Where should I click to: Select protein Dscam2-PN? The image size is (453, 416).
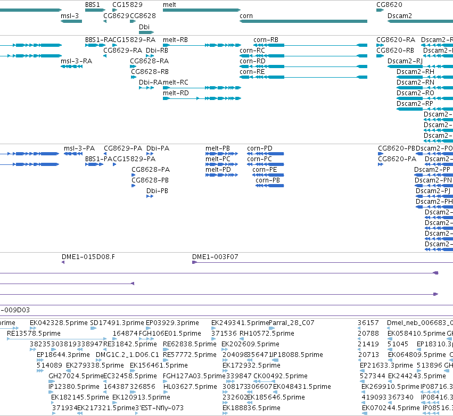[434, 186]
